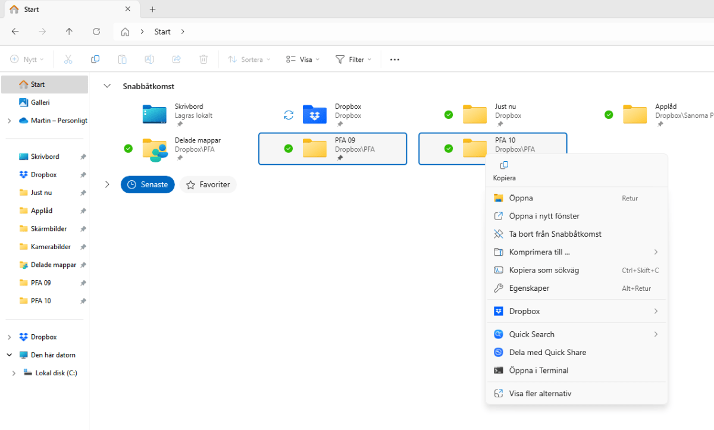This screenshot has width=714, height=430.
Task: Select Kopiera som sökväg menu entry
Action: [x=543, y=271]
